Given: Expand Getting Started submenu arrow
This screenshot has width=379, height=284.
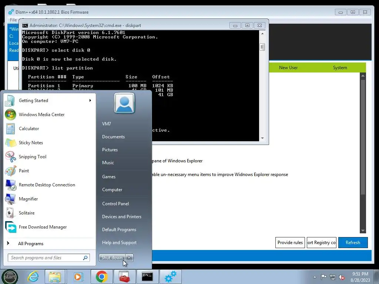Looking at the screenshot, I should click(x=90, y=101).
